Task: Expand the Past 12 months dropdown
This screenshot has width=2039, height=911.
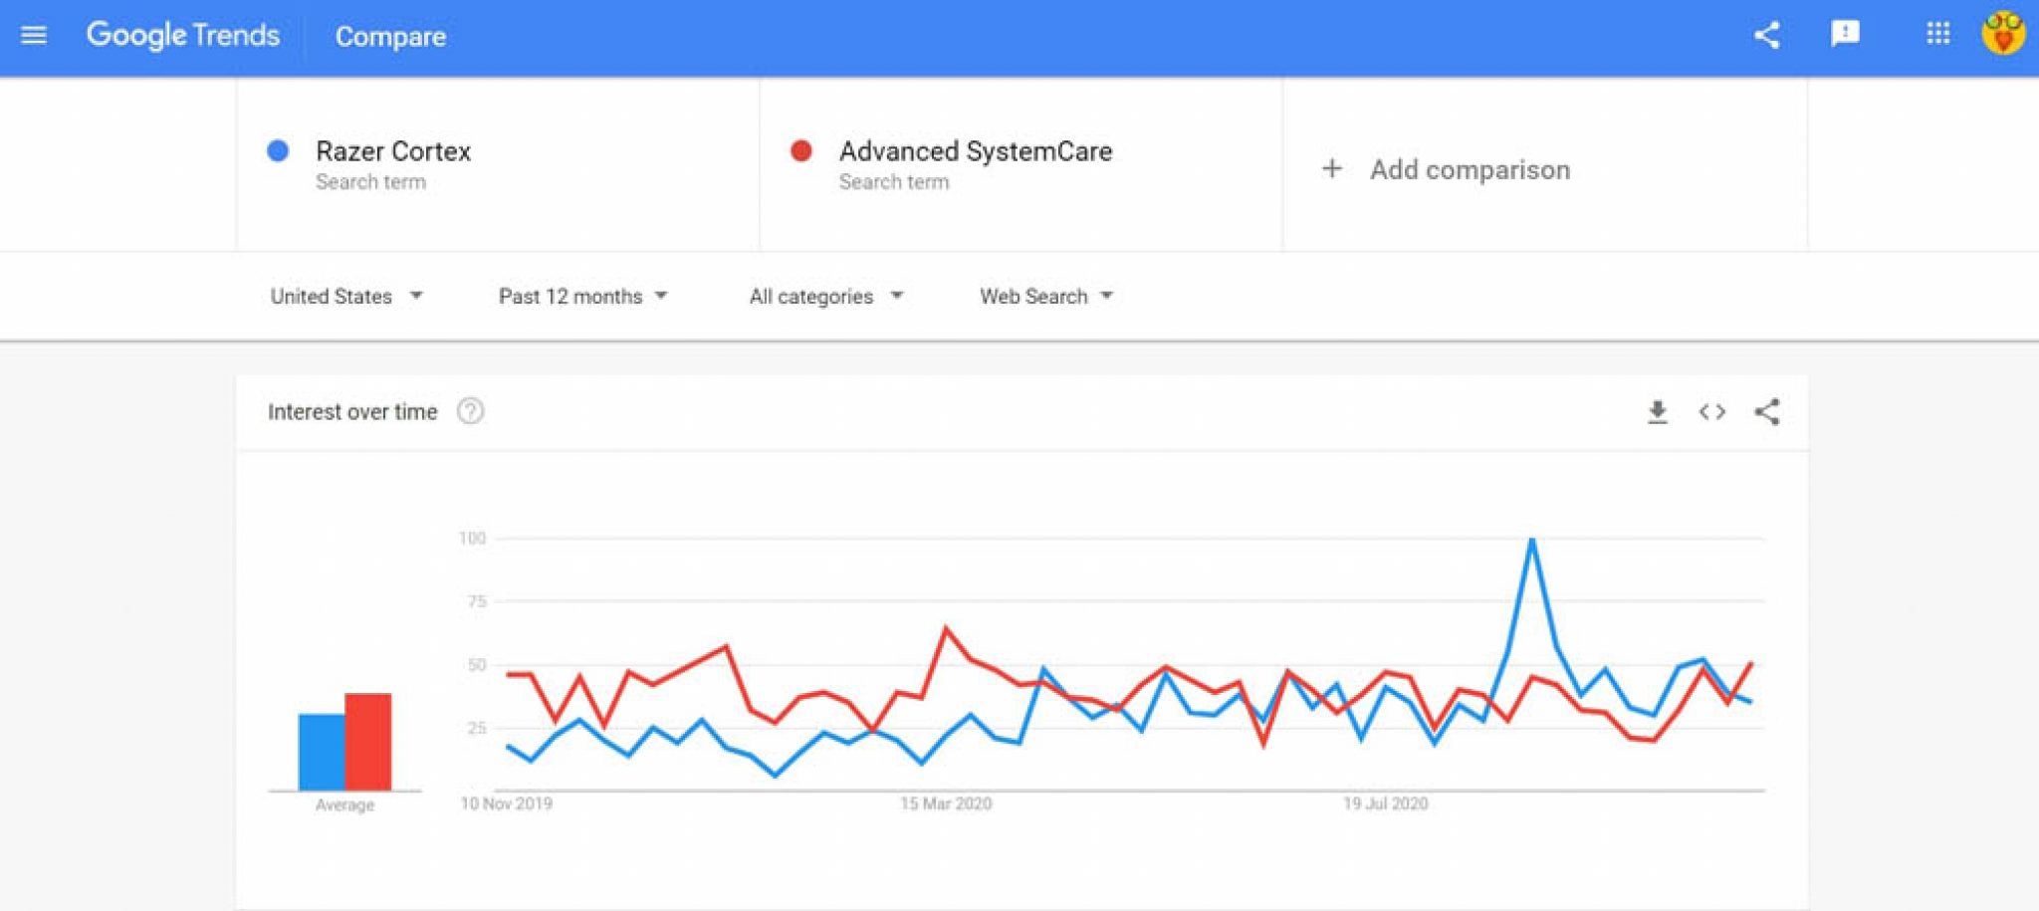Action: point(582,296)
